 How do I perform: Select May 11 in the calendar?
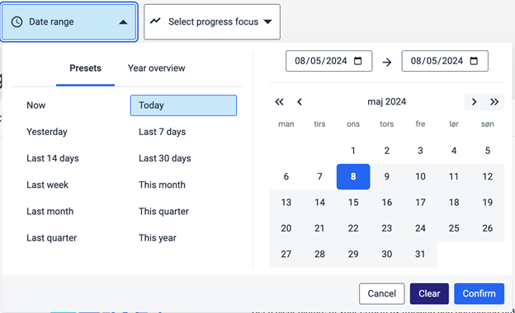point(454,176)
